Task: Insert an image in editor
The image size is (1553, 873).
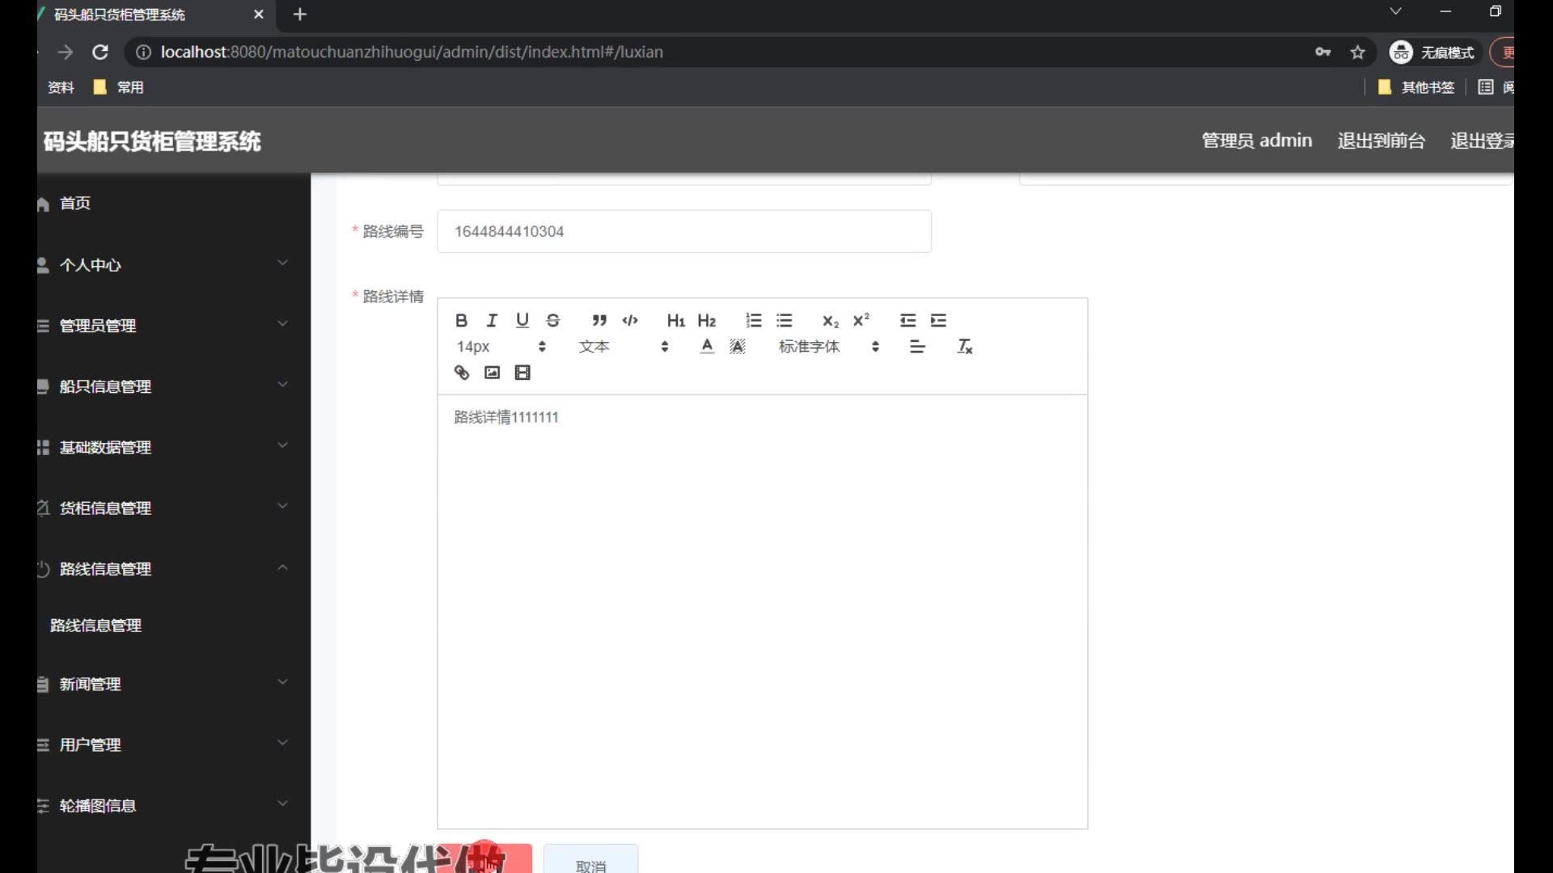Action: 492,373
